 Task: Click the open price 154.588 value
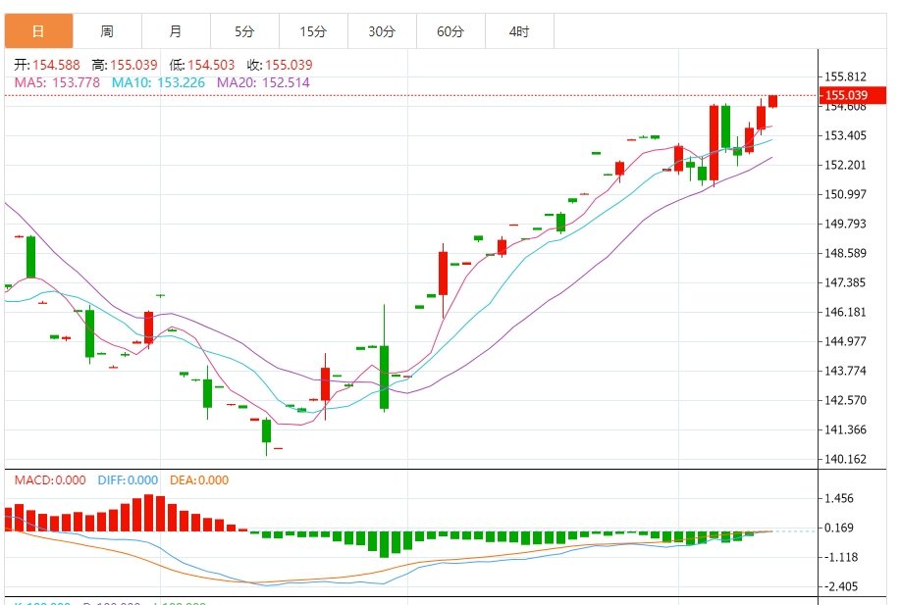56,65
